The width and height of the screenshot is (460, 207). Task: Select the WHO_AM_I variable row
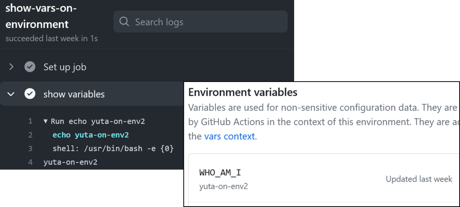[x=324, y=179]
